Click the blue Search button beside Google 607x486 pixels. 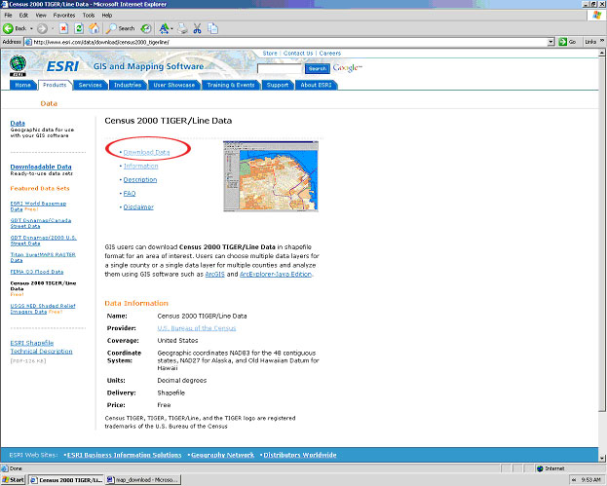click(318, 68)
